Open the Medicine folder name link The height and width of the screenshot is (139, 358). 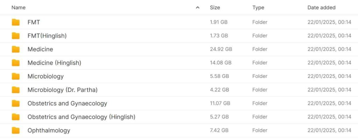pyautogui.click(x=40, y=49)
